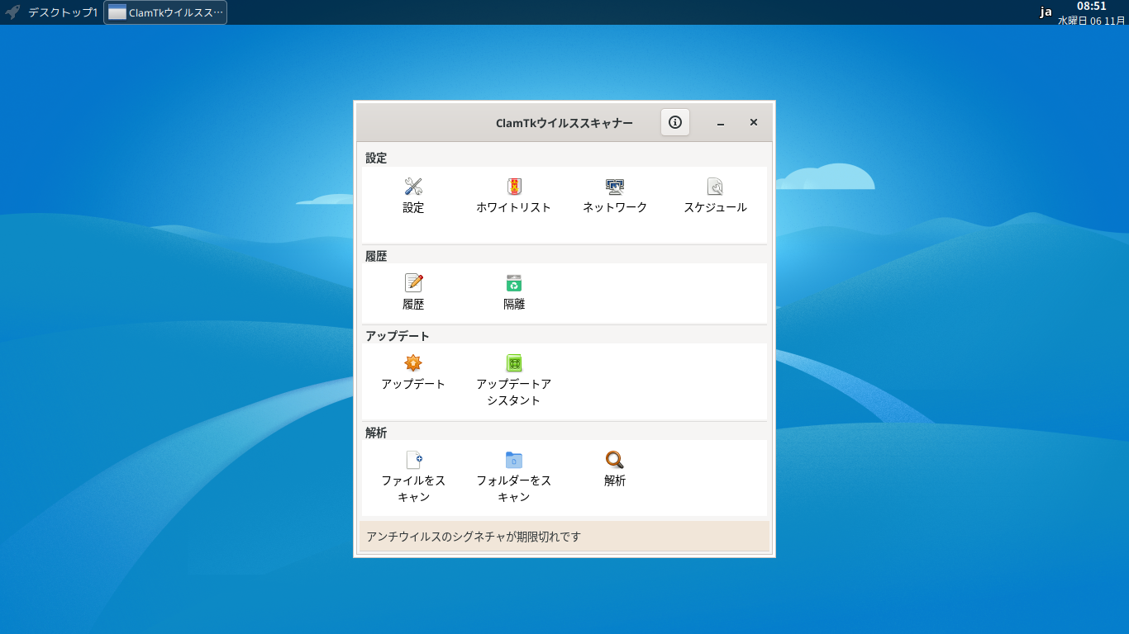
Task: Click the rocket launcher icon in the panel
Action: (x=12, y=12)
